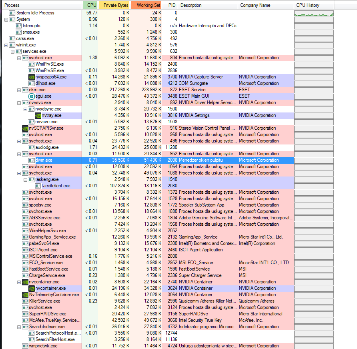Image resolution: width=357 pixels, height=349 pixels.
Task: Sort by the PID column header
Action: point(170,5)
